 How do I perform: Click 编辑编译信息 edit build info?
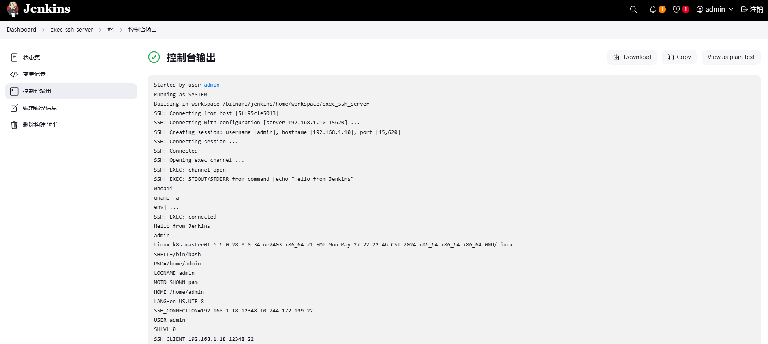coord(40,108)
